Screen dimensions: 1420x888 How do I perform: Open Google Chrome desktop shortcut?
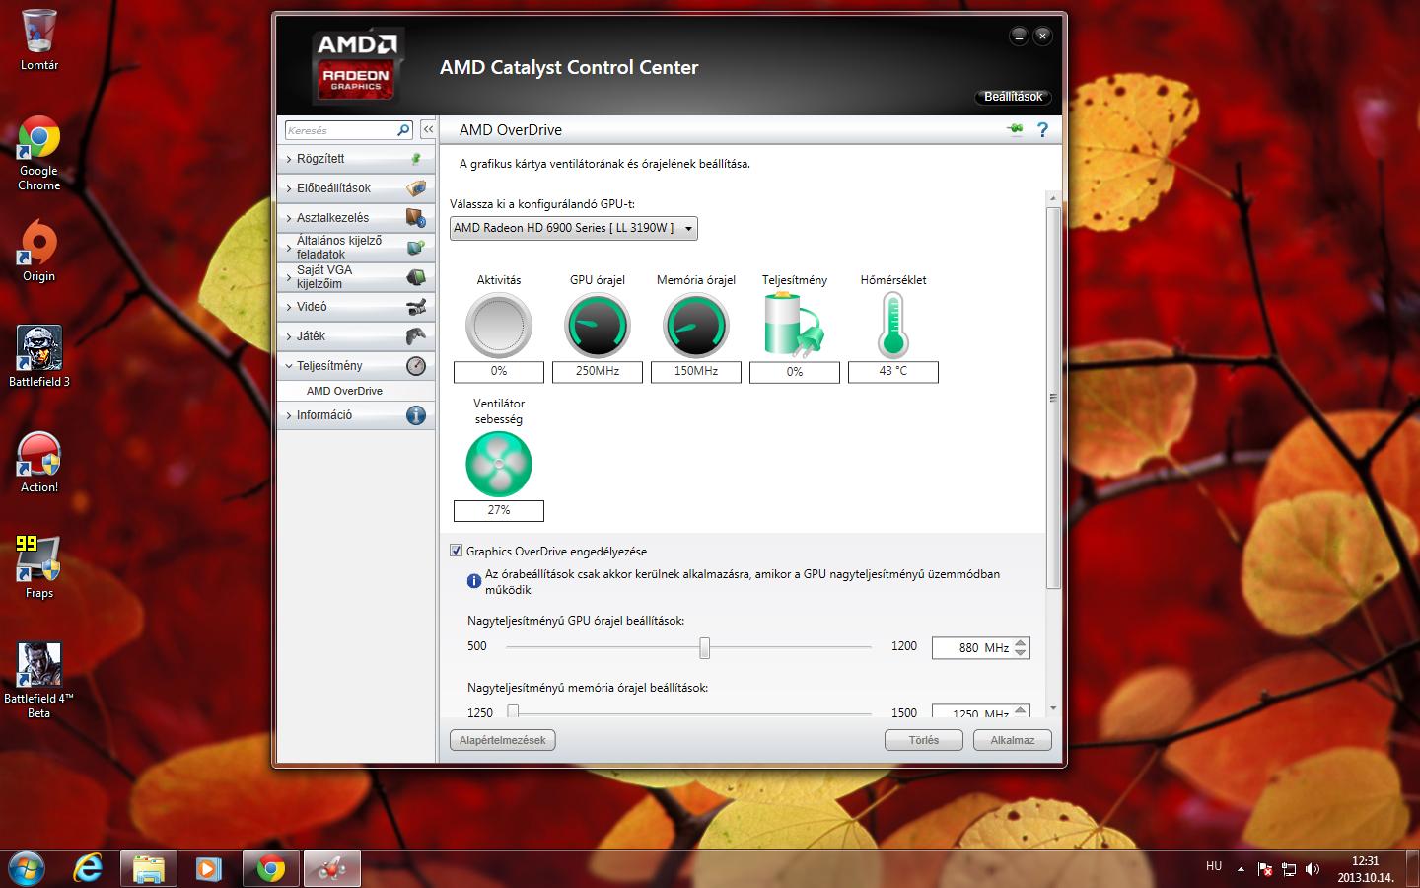tap(38, 154)
